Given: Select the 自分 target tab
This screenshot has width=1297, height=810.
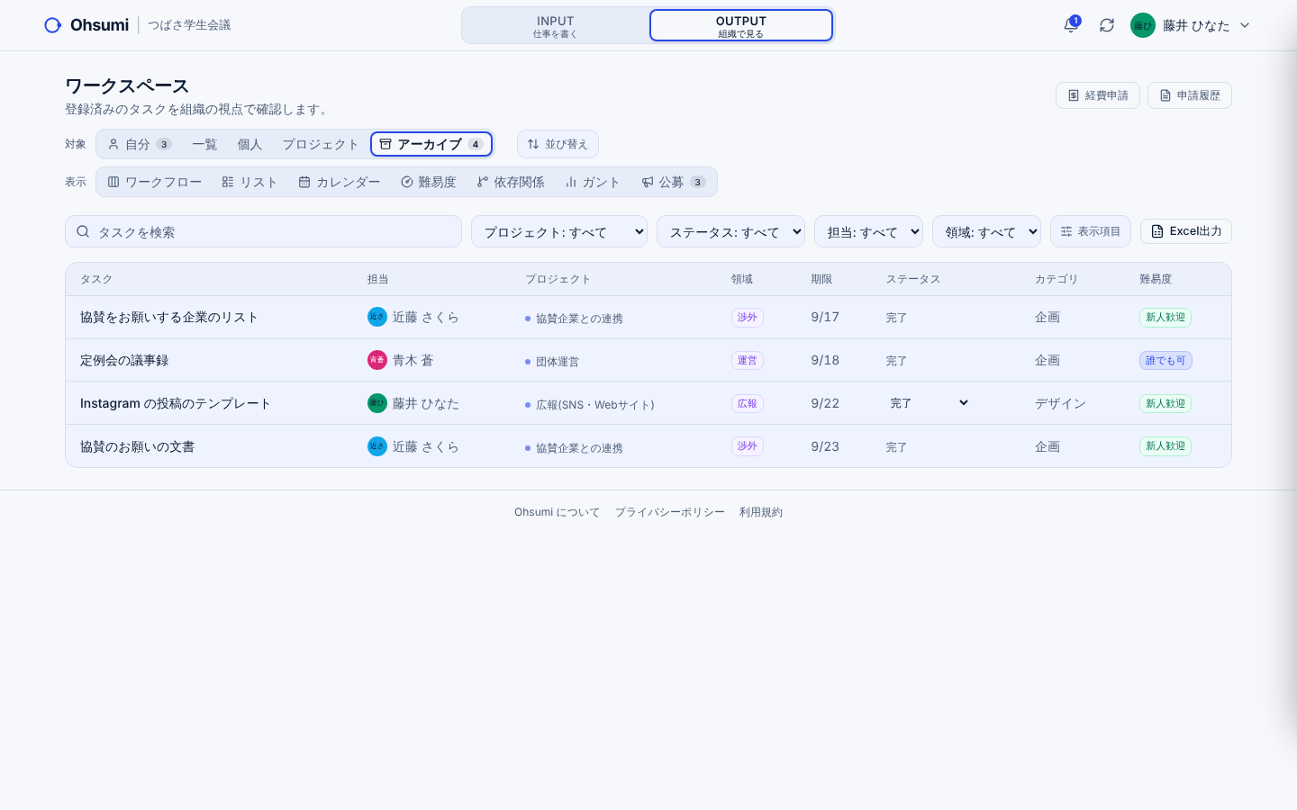Looking at the screenshot, I should pos(139,144).
